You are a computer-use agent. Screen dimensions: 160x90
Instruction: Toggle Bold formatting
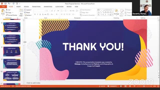click(x=35, y=14)
